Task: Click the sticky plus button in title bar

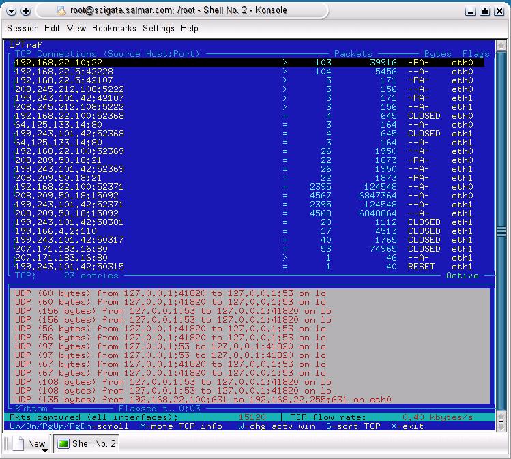Action: 26,11
